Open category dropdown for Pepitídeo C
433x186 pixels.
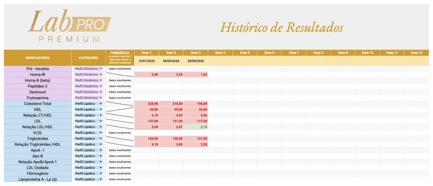89,86
